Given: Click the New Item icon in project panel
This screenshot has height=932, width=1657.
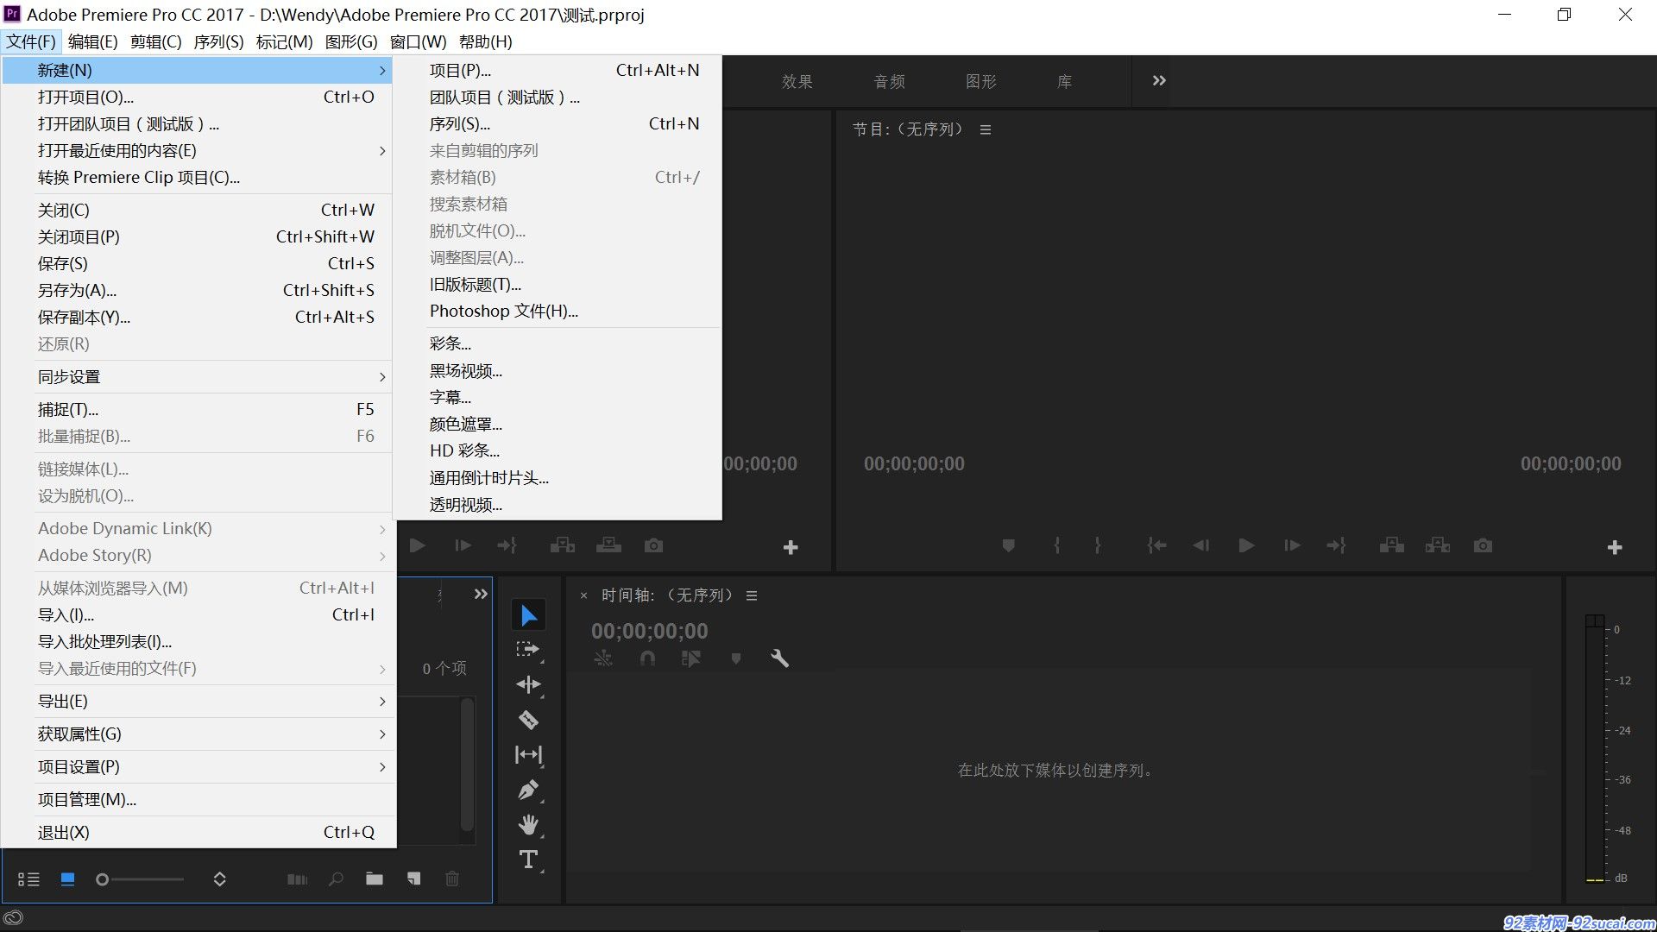Looking at the screenshot, I should [414, 878].
